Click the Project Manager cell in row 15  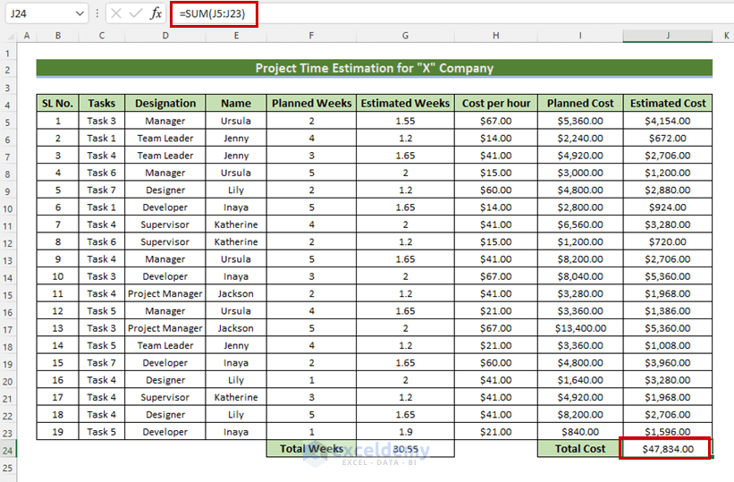165,293
